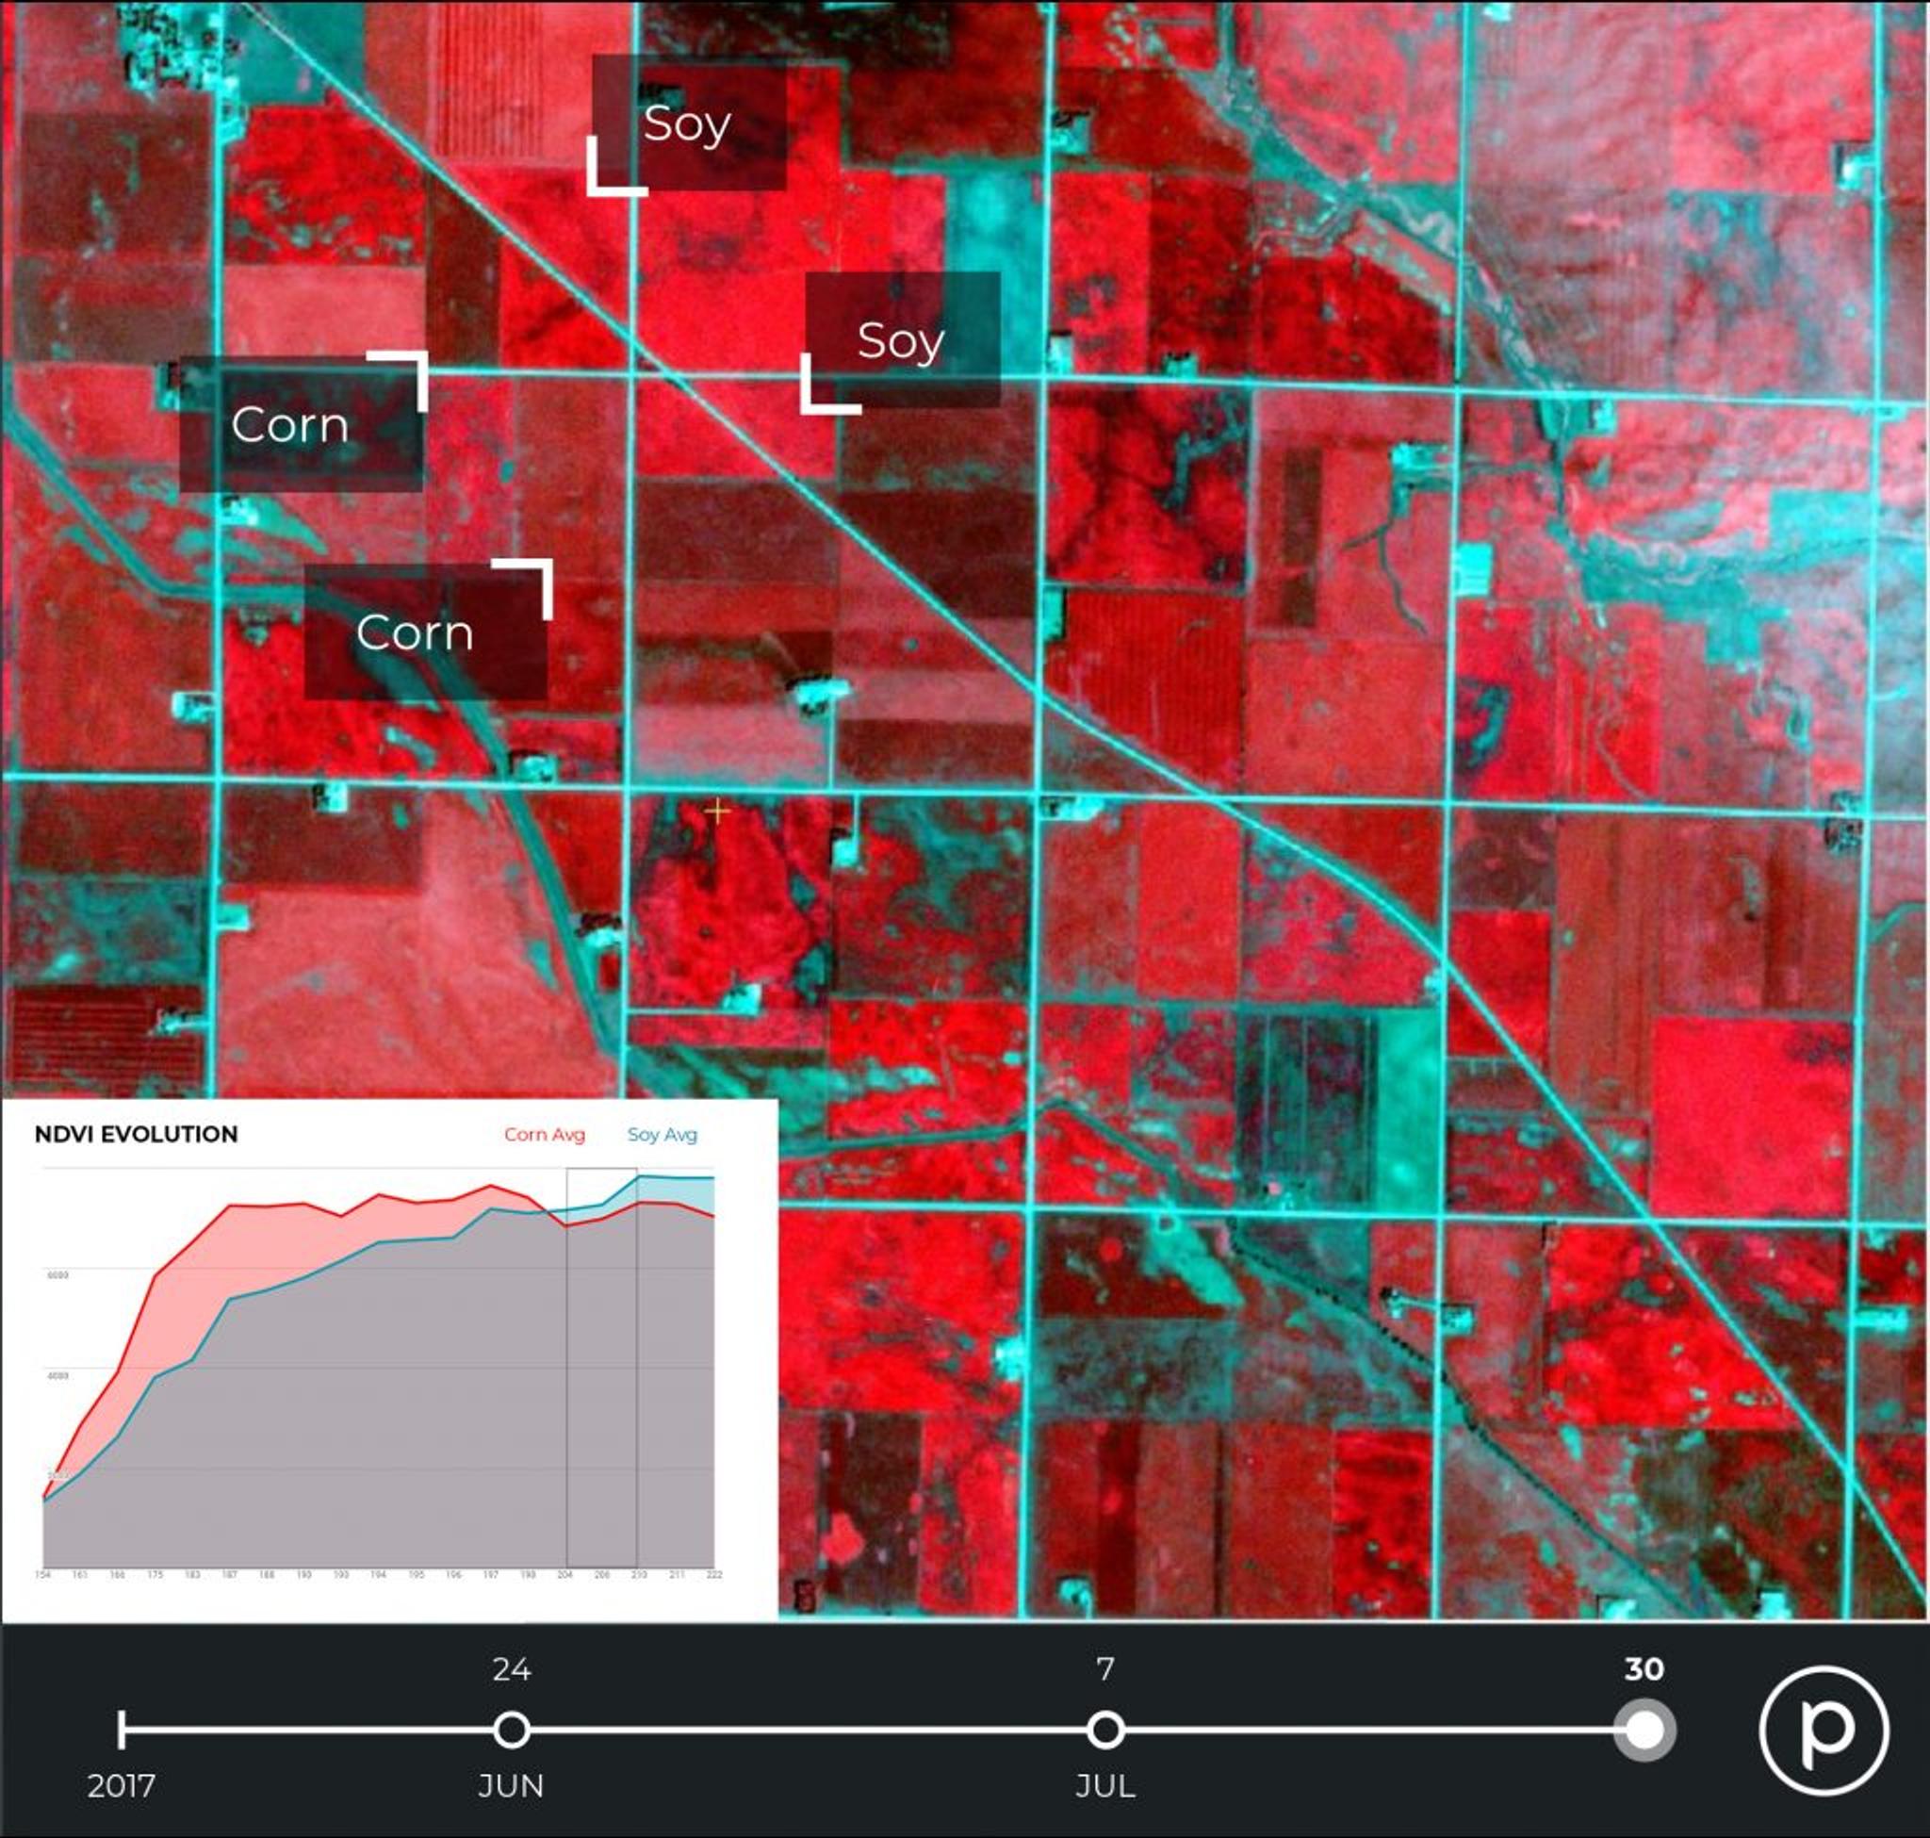Viewport: 1930px width, 1838px height.
Task: Click the 2017 timeline start tick
Action: click(x=122, y=1731)
